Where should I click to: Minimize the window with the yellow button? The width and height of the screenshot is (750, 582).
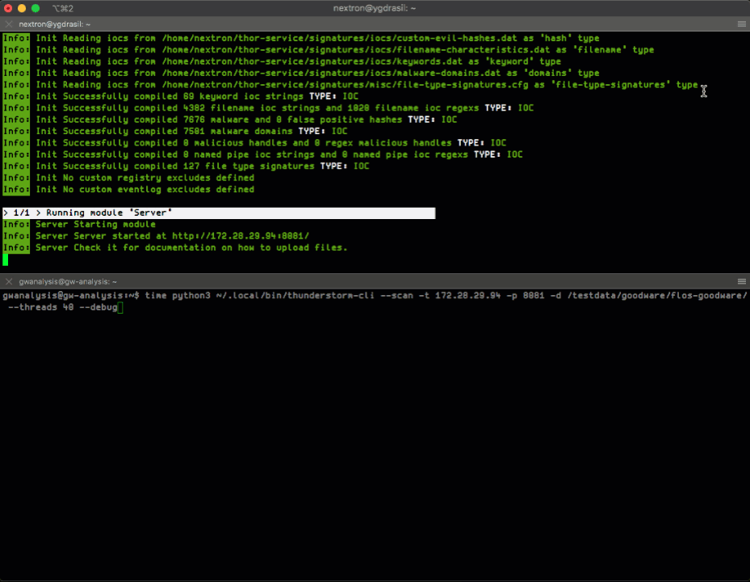[22, 8]
